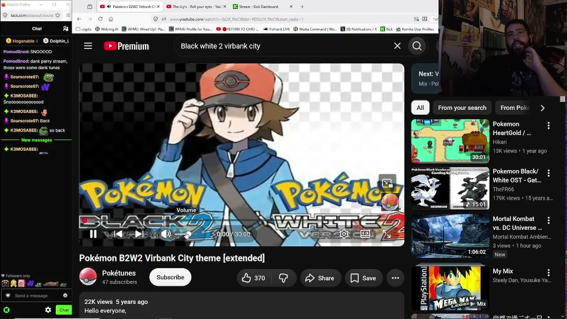This screenshot has height=319, width=567.
Task: Subscribe to Pokétunes channel
Action: (x=171, y=277)
